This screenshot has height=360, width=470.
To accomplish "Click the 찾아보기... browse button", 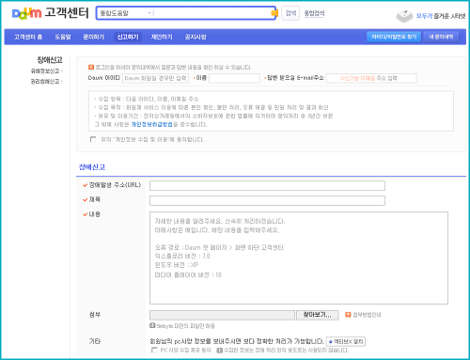I will coord(318,315).
